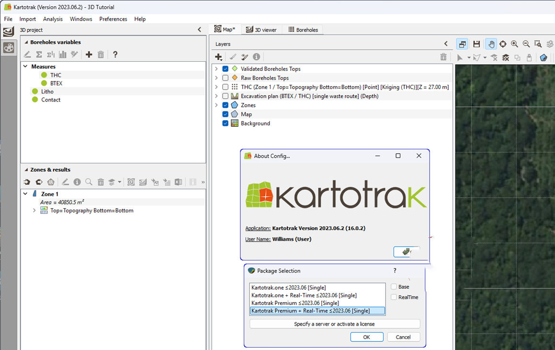Check the Base checkbox in Package Selection
Viewport: 555px width, 350px height.
394,287
